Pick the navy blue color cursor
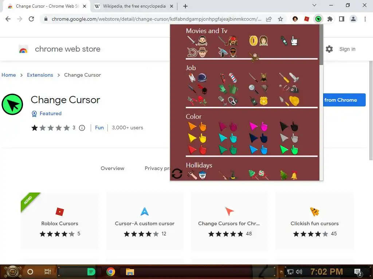This screenshot has height=279, width=373. (x=258, y=138)
